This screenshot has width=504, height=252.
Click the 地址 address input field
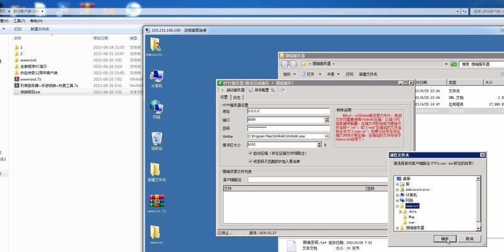289,112
